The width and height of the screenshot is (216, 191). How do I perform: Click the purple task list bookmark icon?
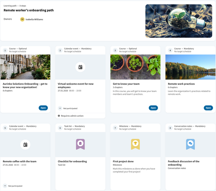point(80,144)
